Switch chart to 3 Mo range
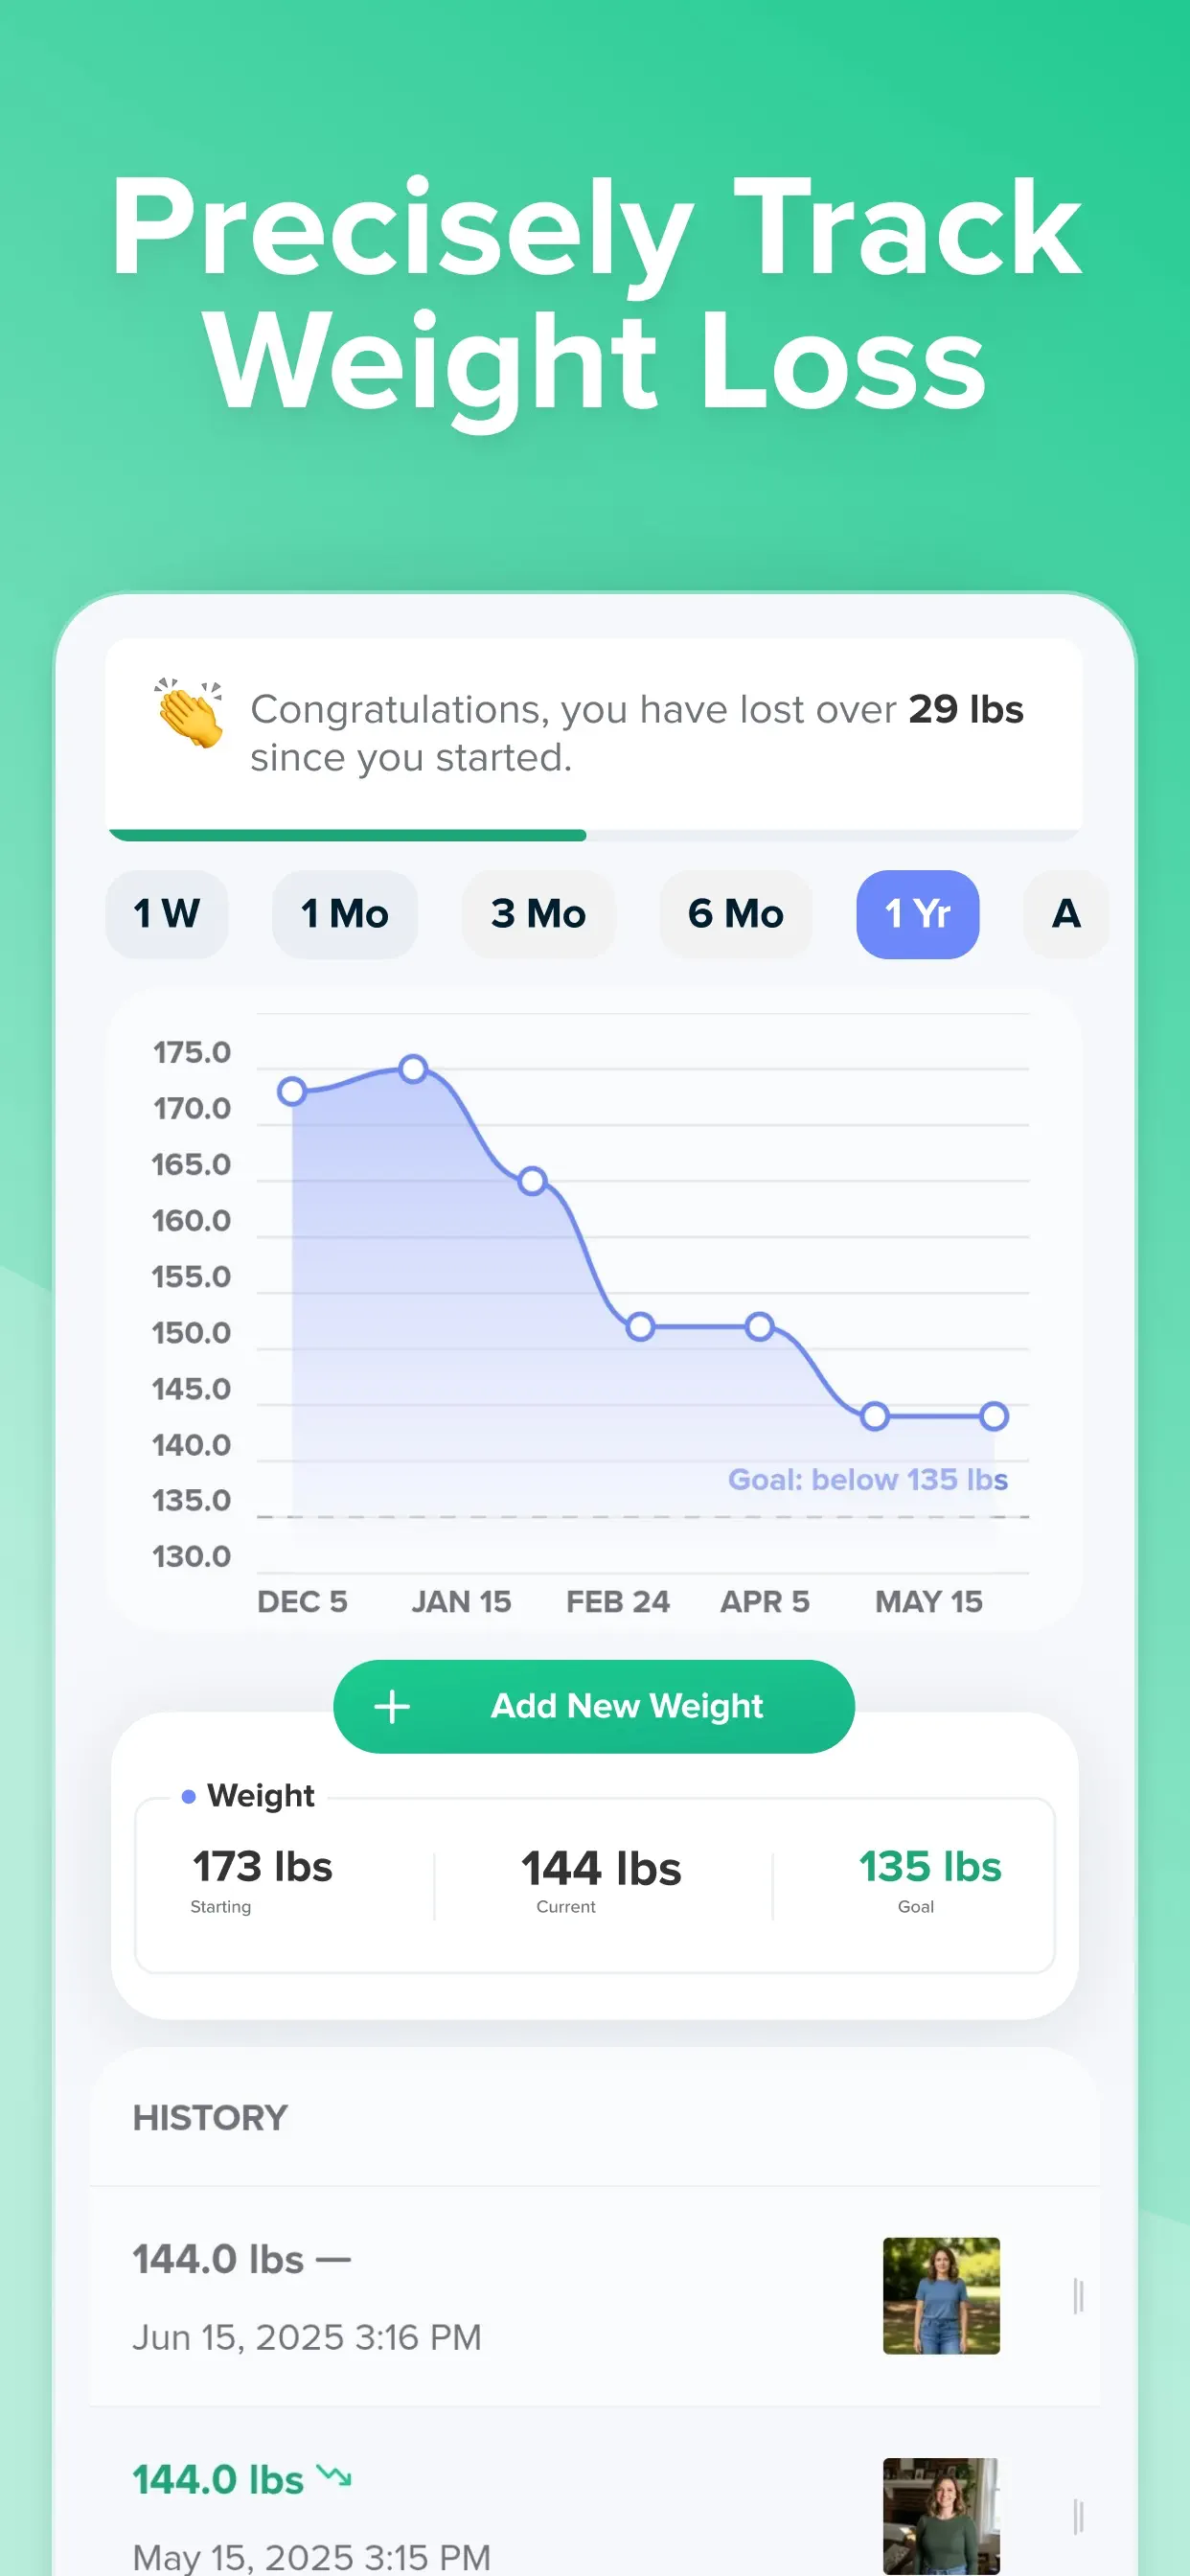Image resolution: width=1190 pixels, height=2576 pixels. 538,914
